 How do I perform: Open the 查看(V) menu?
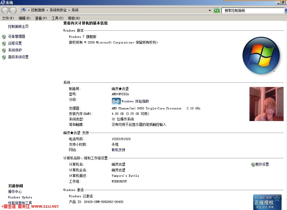41,18
